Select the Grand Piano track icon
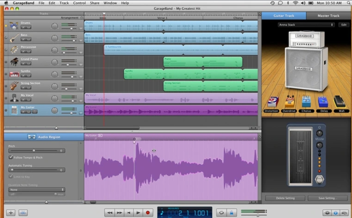352x218 pixels. [x=14, y=62]
